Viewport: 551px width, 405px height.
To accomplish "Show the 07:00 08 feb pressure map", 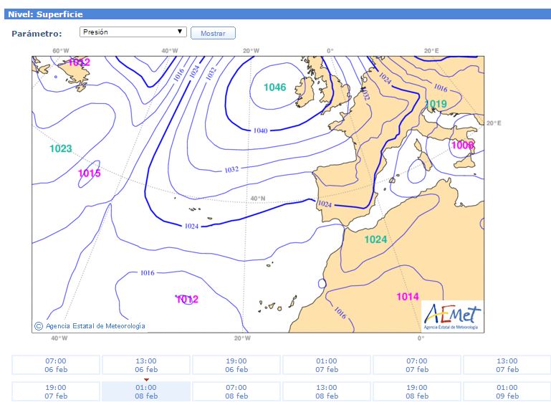I will [236, 391].
